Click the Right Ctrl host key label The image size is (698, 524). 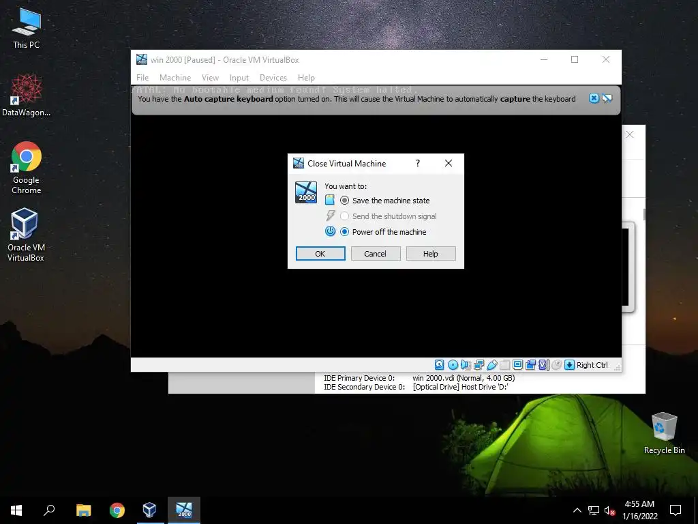point(592,365)
